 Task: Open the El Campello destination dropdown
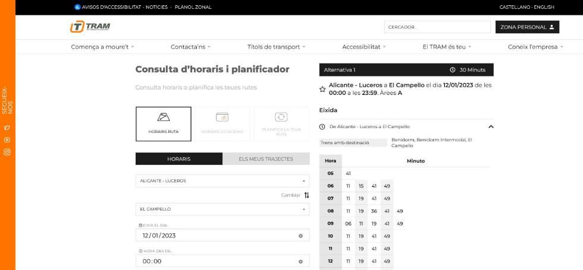point(222,209)
